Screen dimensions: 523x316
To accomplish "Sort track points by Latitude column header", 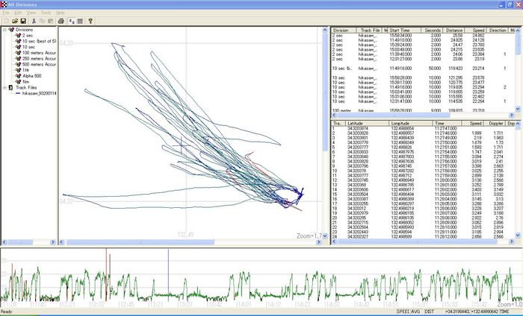I will pyautogui.click(x=357, y=124).
